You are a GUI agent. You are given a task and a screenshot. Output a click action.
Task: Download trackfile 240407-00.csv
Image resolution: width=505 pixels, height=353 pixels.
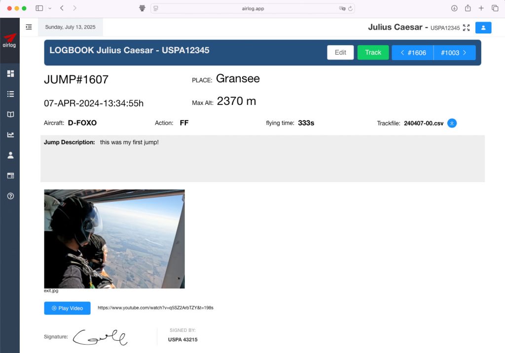pos(452,123)
